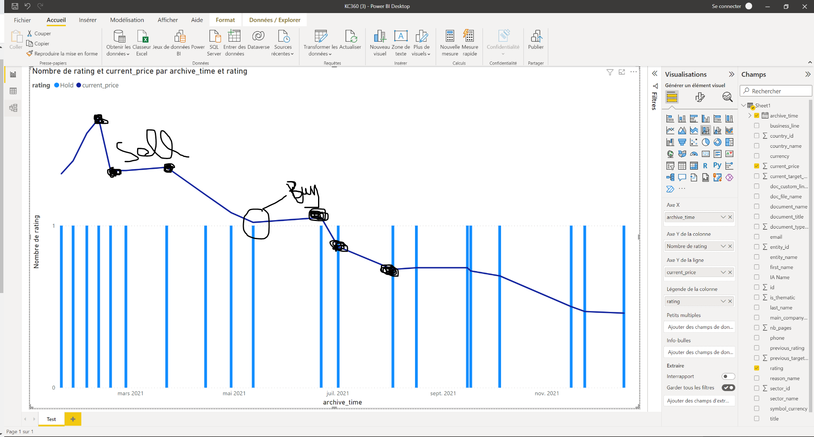814x437 pixels.
Task: Click the Info-bulles add-fields well
Action: [699, 352]
